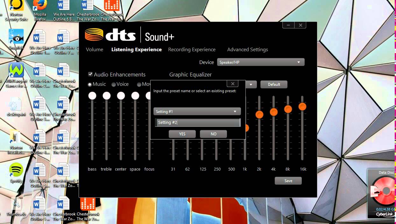Launch Mozilla Firefox from the desktop

coord(40,10)
